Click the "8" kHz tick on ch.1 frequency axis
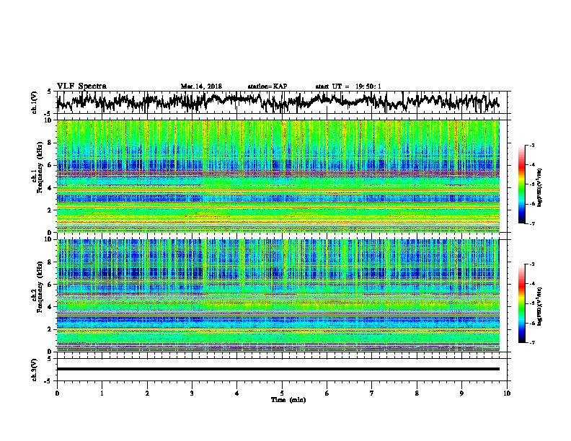This screenshot has height=441, width=571. (x=50, y=143)
